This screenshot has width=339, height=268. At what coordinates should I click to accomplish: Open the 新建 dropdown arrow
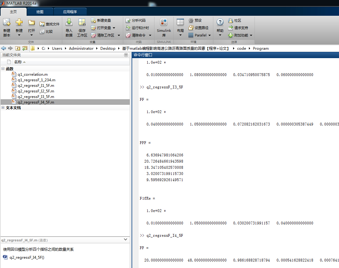click(19, 35)
